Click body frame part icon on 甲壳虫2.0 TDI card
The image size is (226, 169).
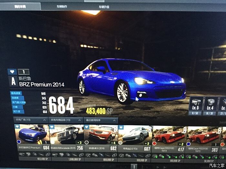coord(148,156)
